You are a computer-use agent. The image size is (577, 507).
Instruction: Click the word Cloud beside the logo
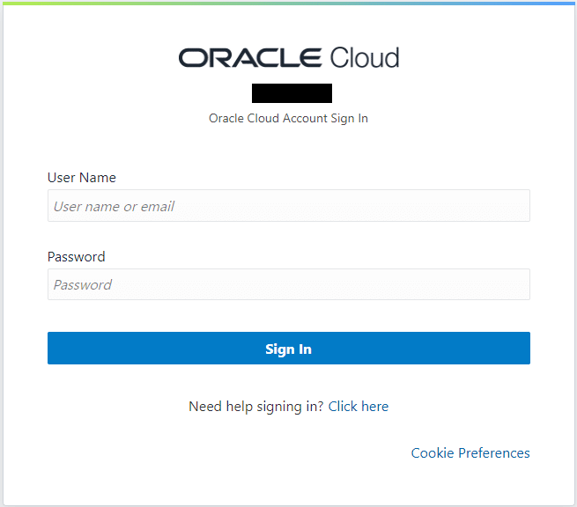pyautogui.click(x=364, y=58)
